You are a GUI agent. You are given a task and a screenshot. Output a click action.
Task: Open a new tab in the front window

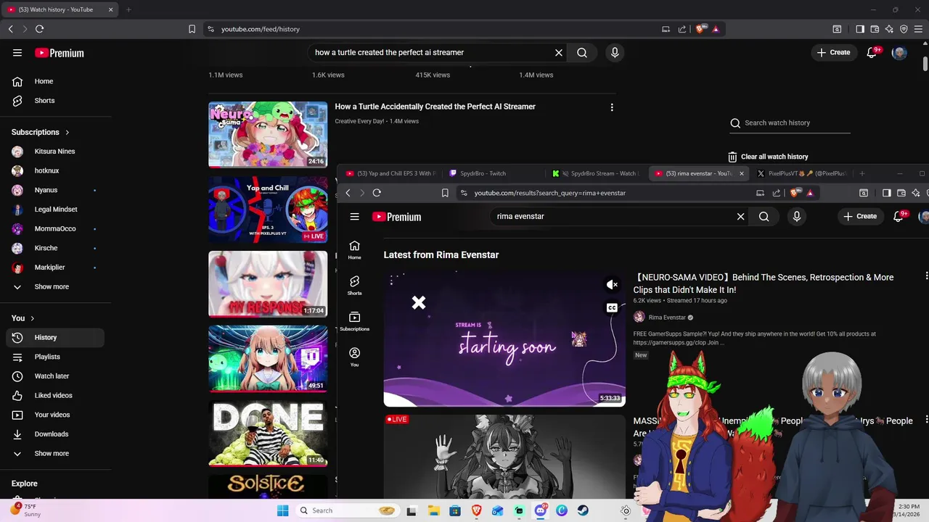(862, 173)
